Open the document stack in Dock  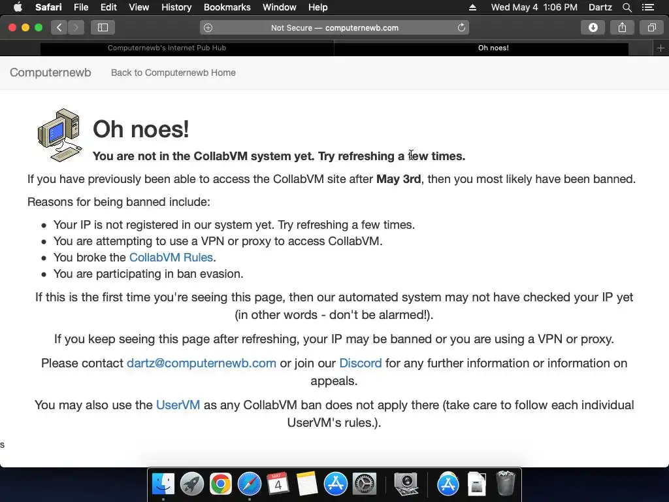[x=476, y=484]
